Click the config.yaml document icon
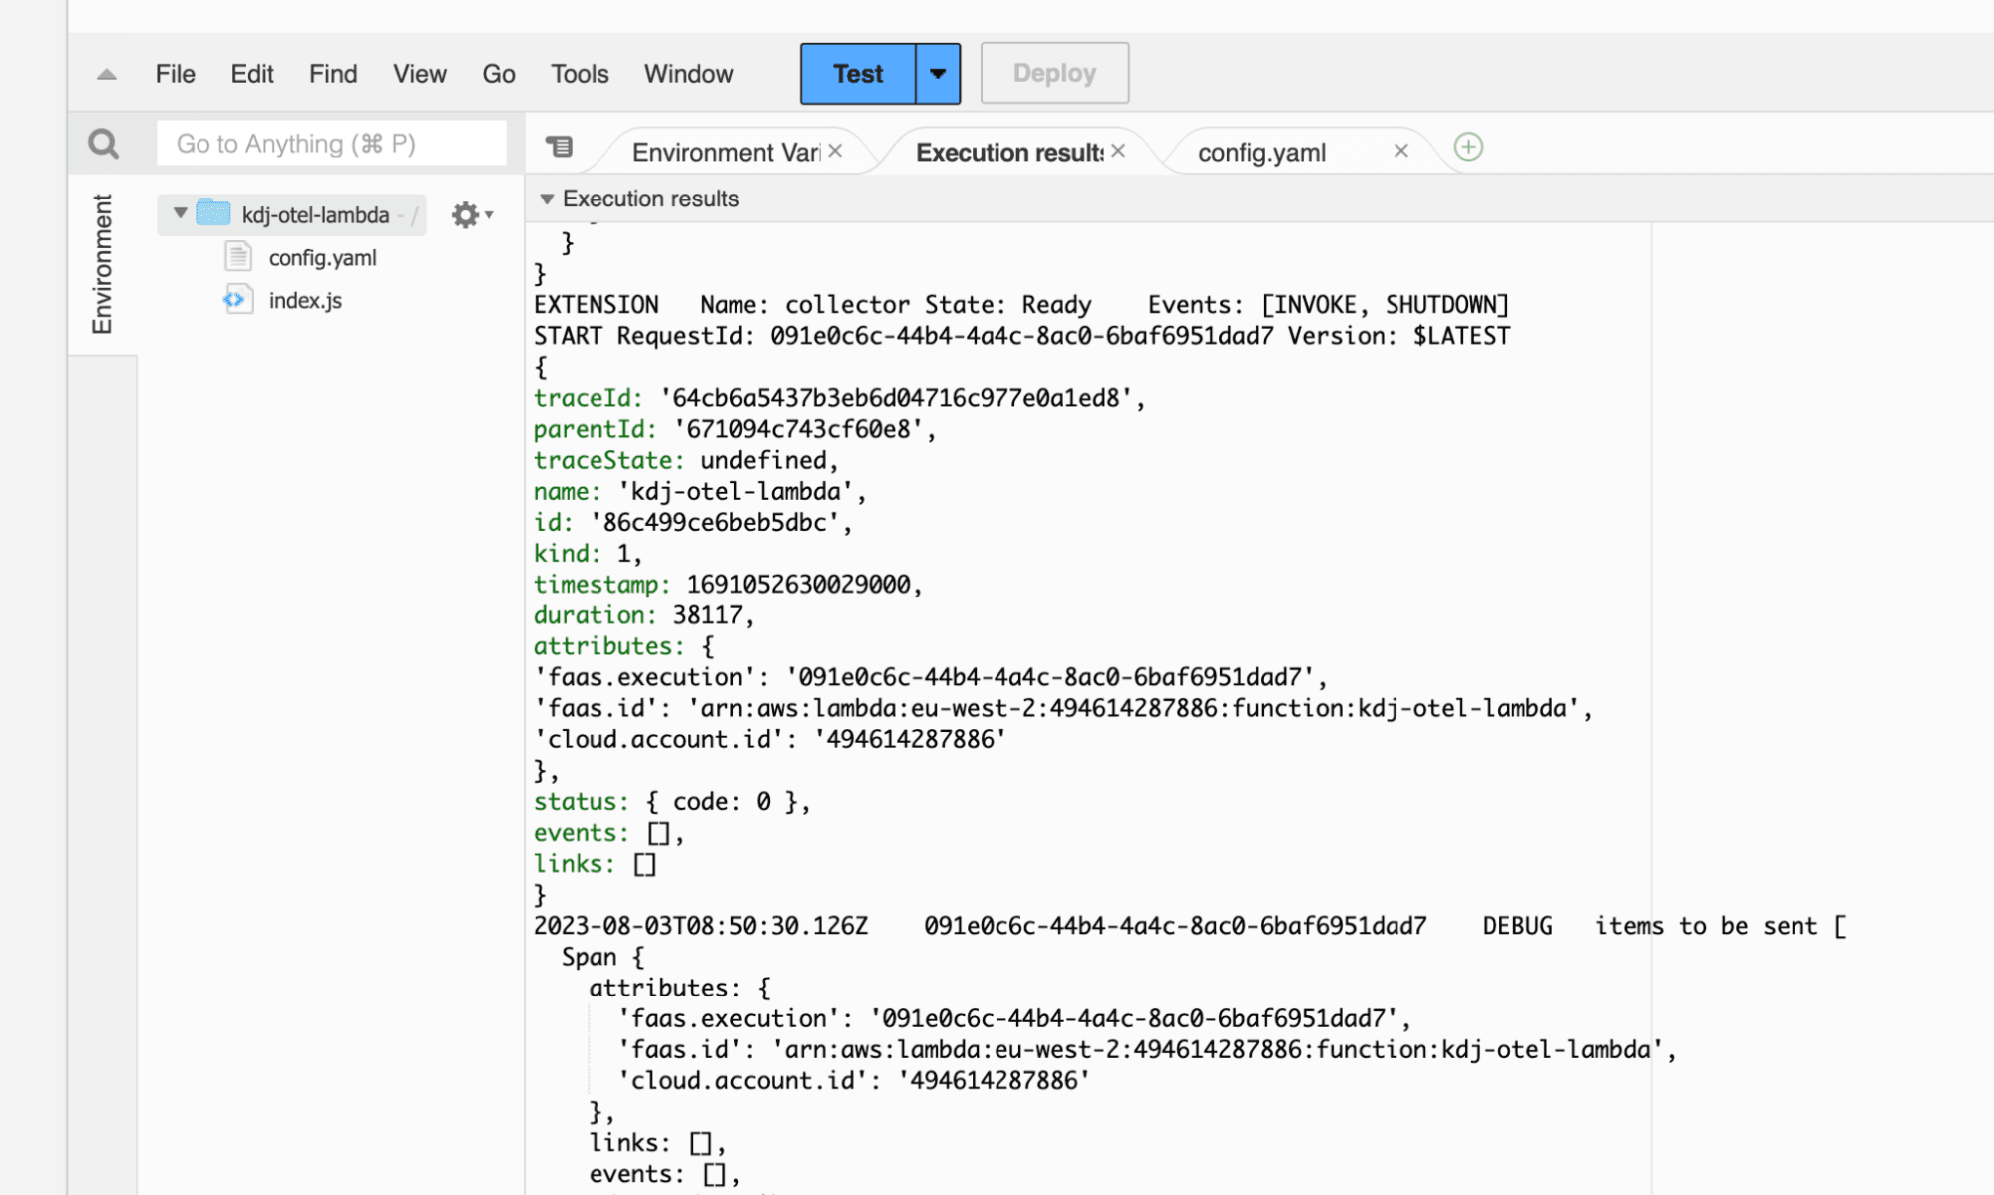This screenshot has width=1994, height=1195. [236, 256]
